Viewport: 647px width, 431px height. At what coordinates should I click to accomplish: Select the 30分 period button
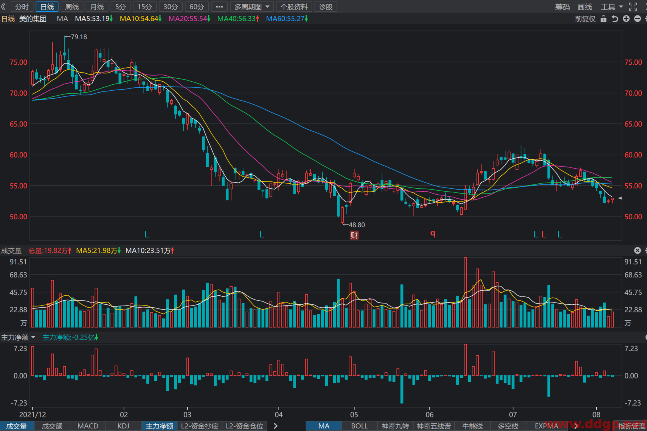(x=171, y=7)
